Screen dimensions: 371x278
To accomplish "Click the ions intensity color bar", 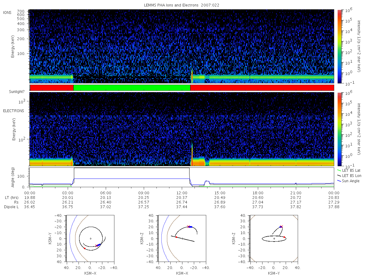I will point(339,46).
